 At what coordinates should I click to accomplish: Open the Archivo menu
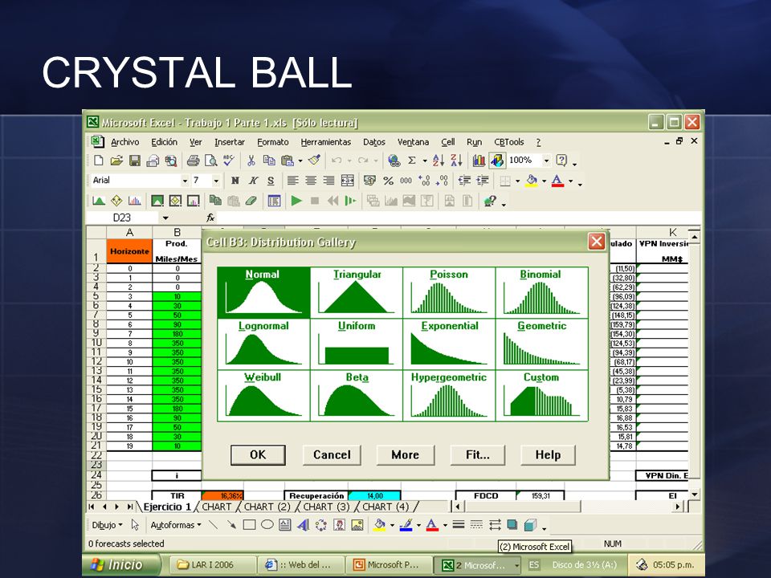[x=125, y=142]
